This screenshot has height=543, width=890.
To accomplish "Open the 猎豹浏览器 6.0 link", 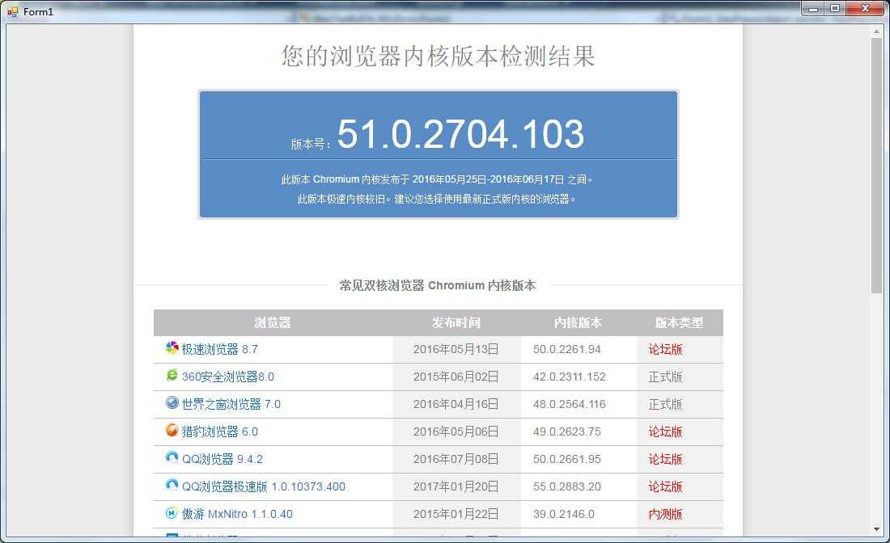I will (x=219, y=432).
